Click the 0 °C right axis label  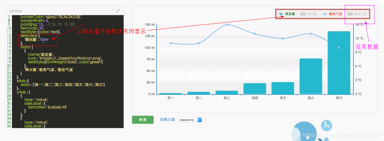tap(358, 94)
